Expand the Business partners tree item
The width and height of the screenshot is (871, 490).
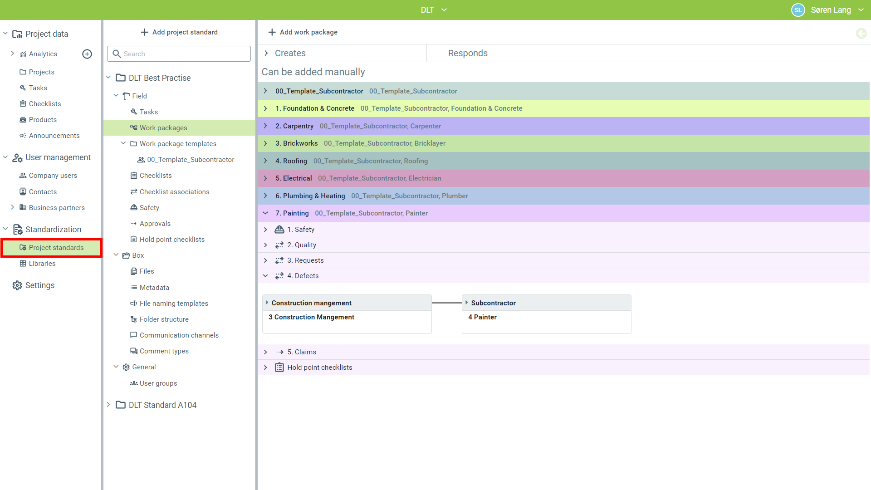tap(12, 207)
